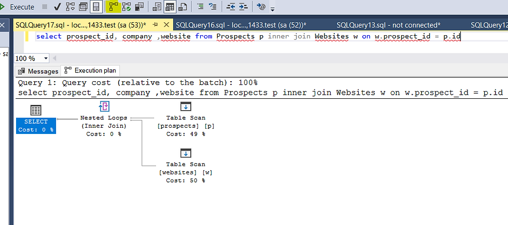Select Table Scan [websites] node
Viewport: 508px width, 225px height.
pyautogui.click(x=186, y=166)
